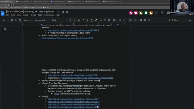This screenshot has height=109, width=194.
Task: Show the document outline sidebar icon
Action: 5,29
